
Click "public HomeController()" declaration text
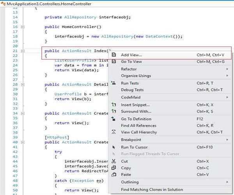[x=73, y=27]
